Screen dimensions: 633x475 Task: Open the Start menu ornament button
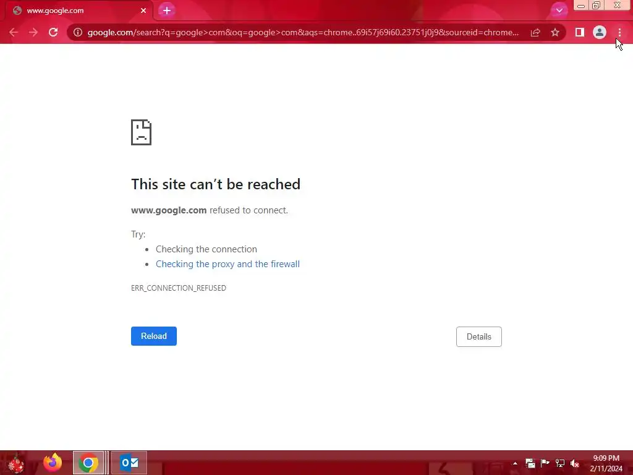(x=16, y=463)
